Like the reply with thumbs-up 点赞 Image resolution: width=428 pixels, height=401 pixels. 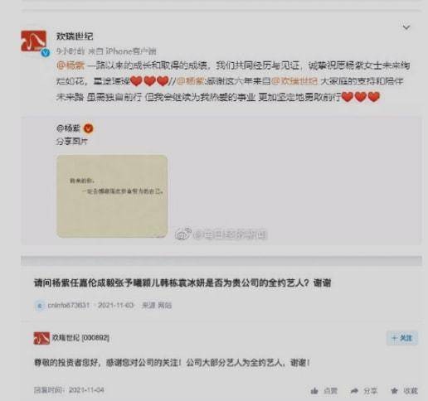324,391
